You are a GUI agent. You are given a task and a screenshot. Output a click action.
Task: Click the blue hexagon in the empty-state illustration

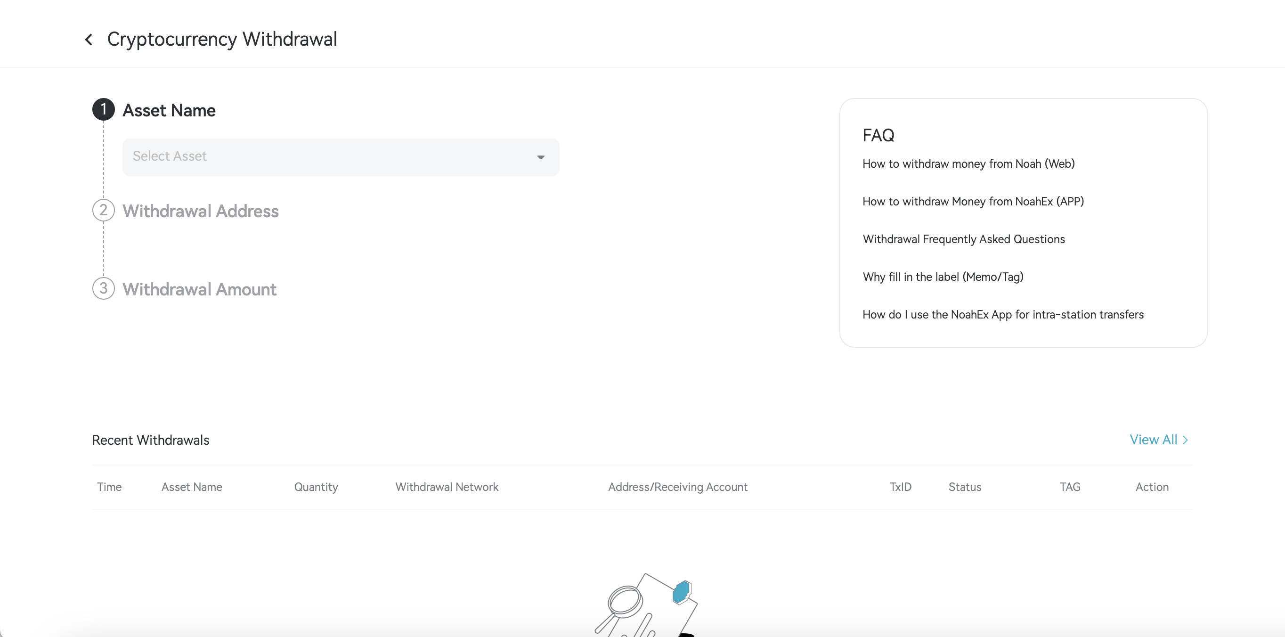682,593
